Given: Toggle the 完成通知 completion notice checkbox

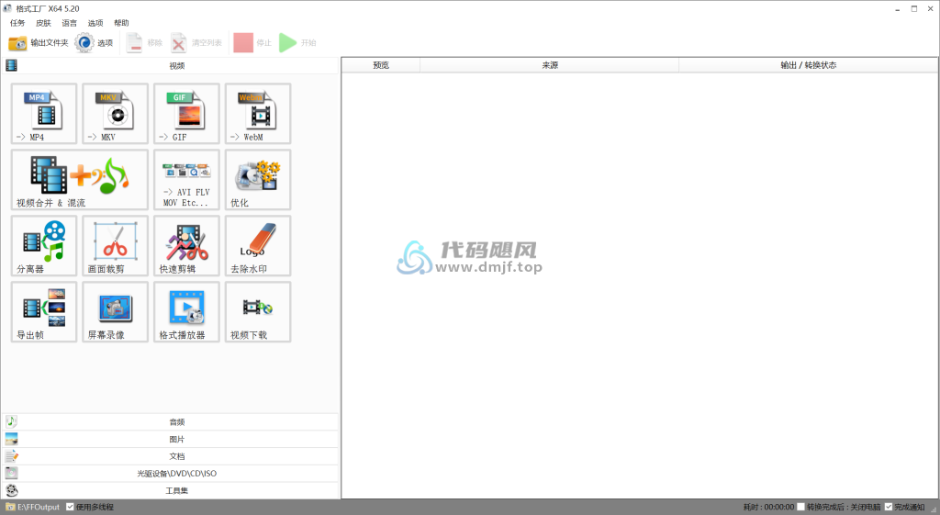Looking at the screenshot, I should 889,507.
